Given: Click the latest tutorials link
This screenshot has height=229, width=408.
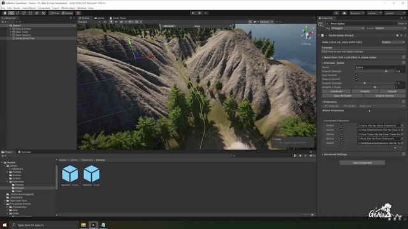Looking at the screenshot, I should click(x=342, y=52).
